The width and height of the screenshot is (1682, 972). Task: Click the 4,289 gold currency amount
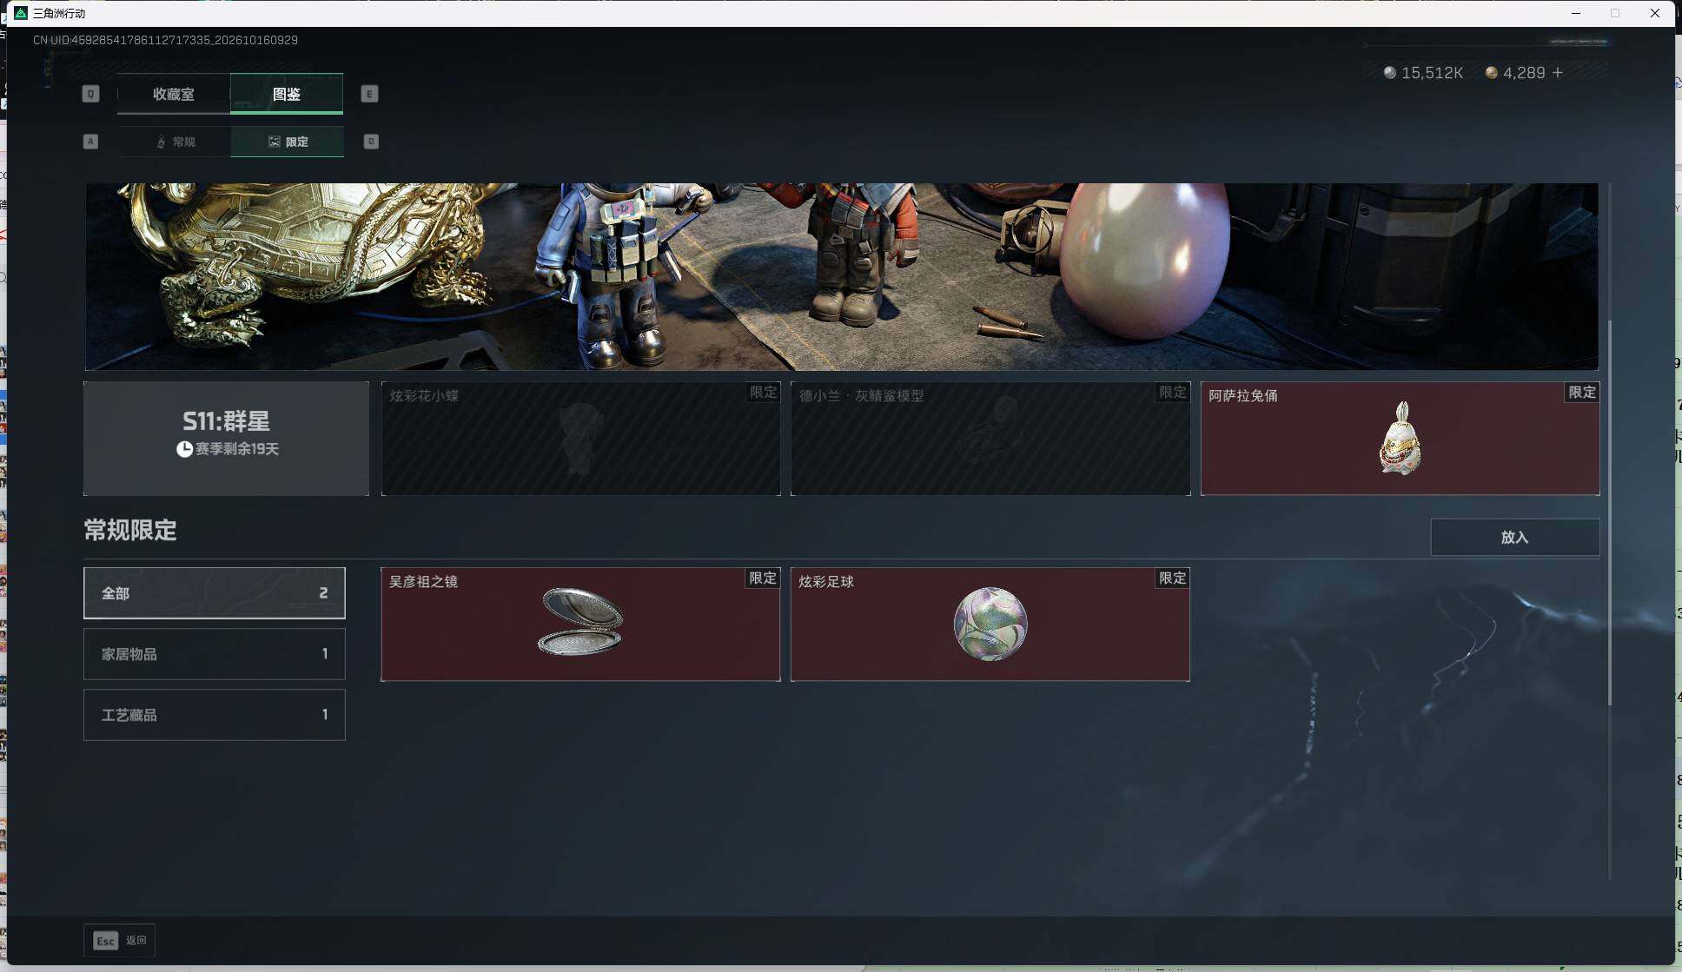(x=1524, y=73)
